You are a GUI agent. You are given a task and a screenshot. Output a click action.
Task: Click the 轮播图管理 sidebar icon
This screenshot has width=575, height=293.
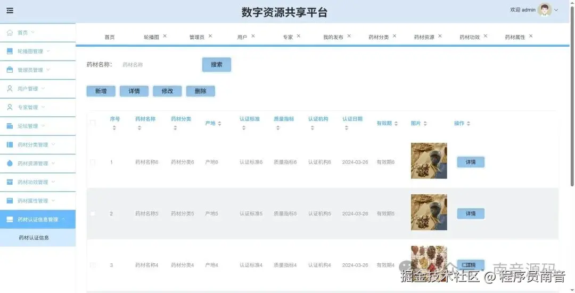tap(10, 51)
